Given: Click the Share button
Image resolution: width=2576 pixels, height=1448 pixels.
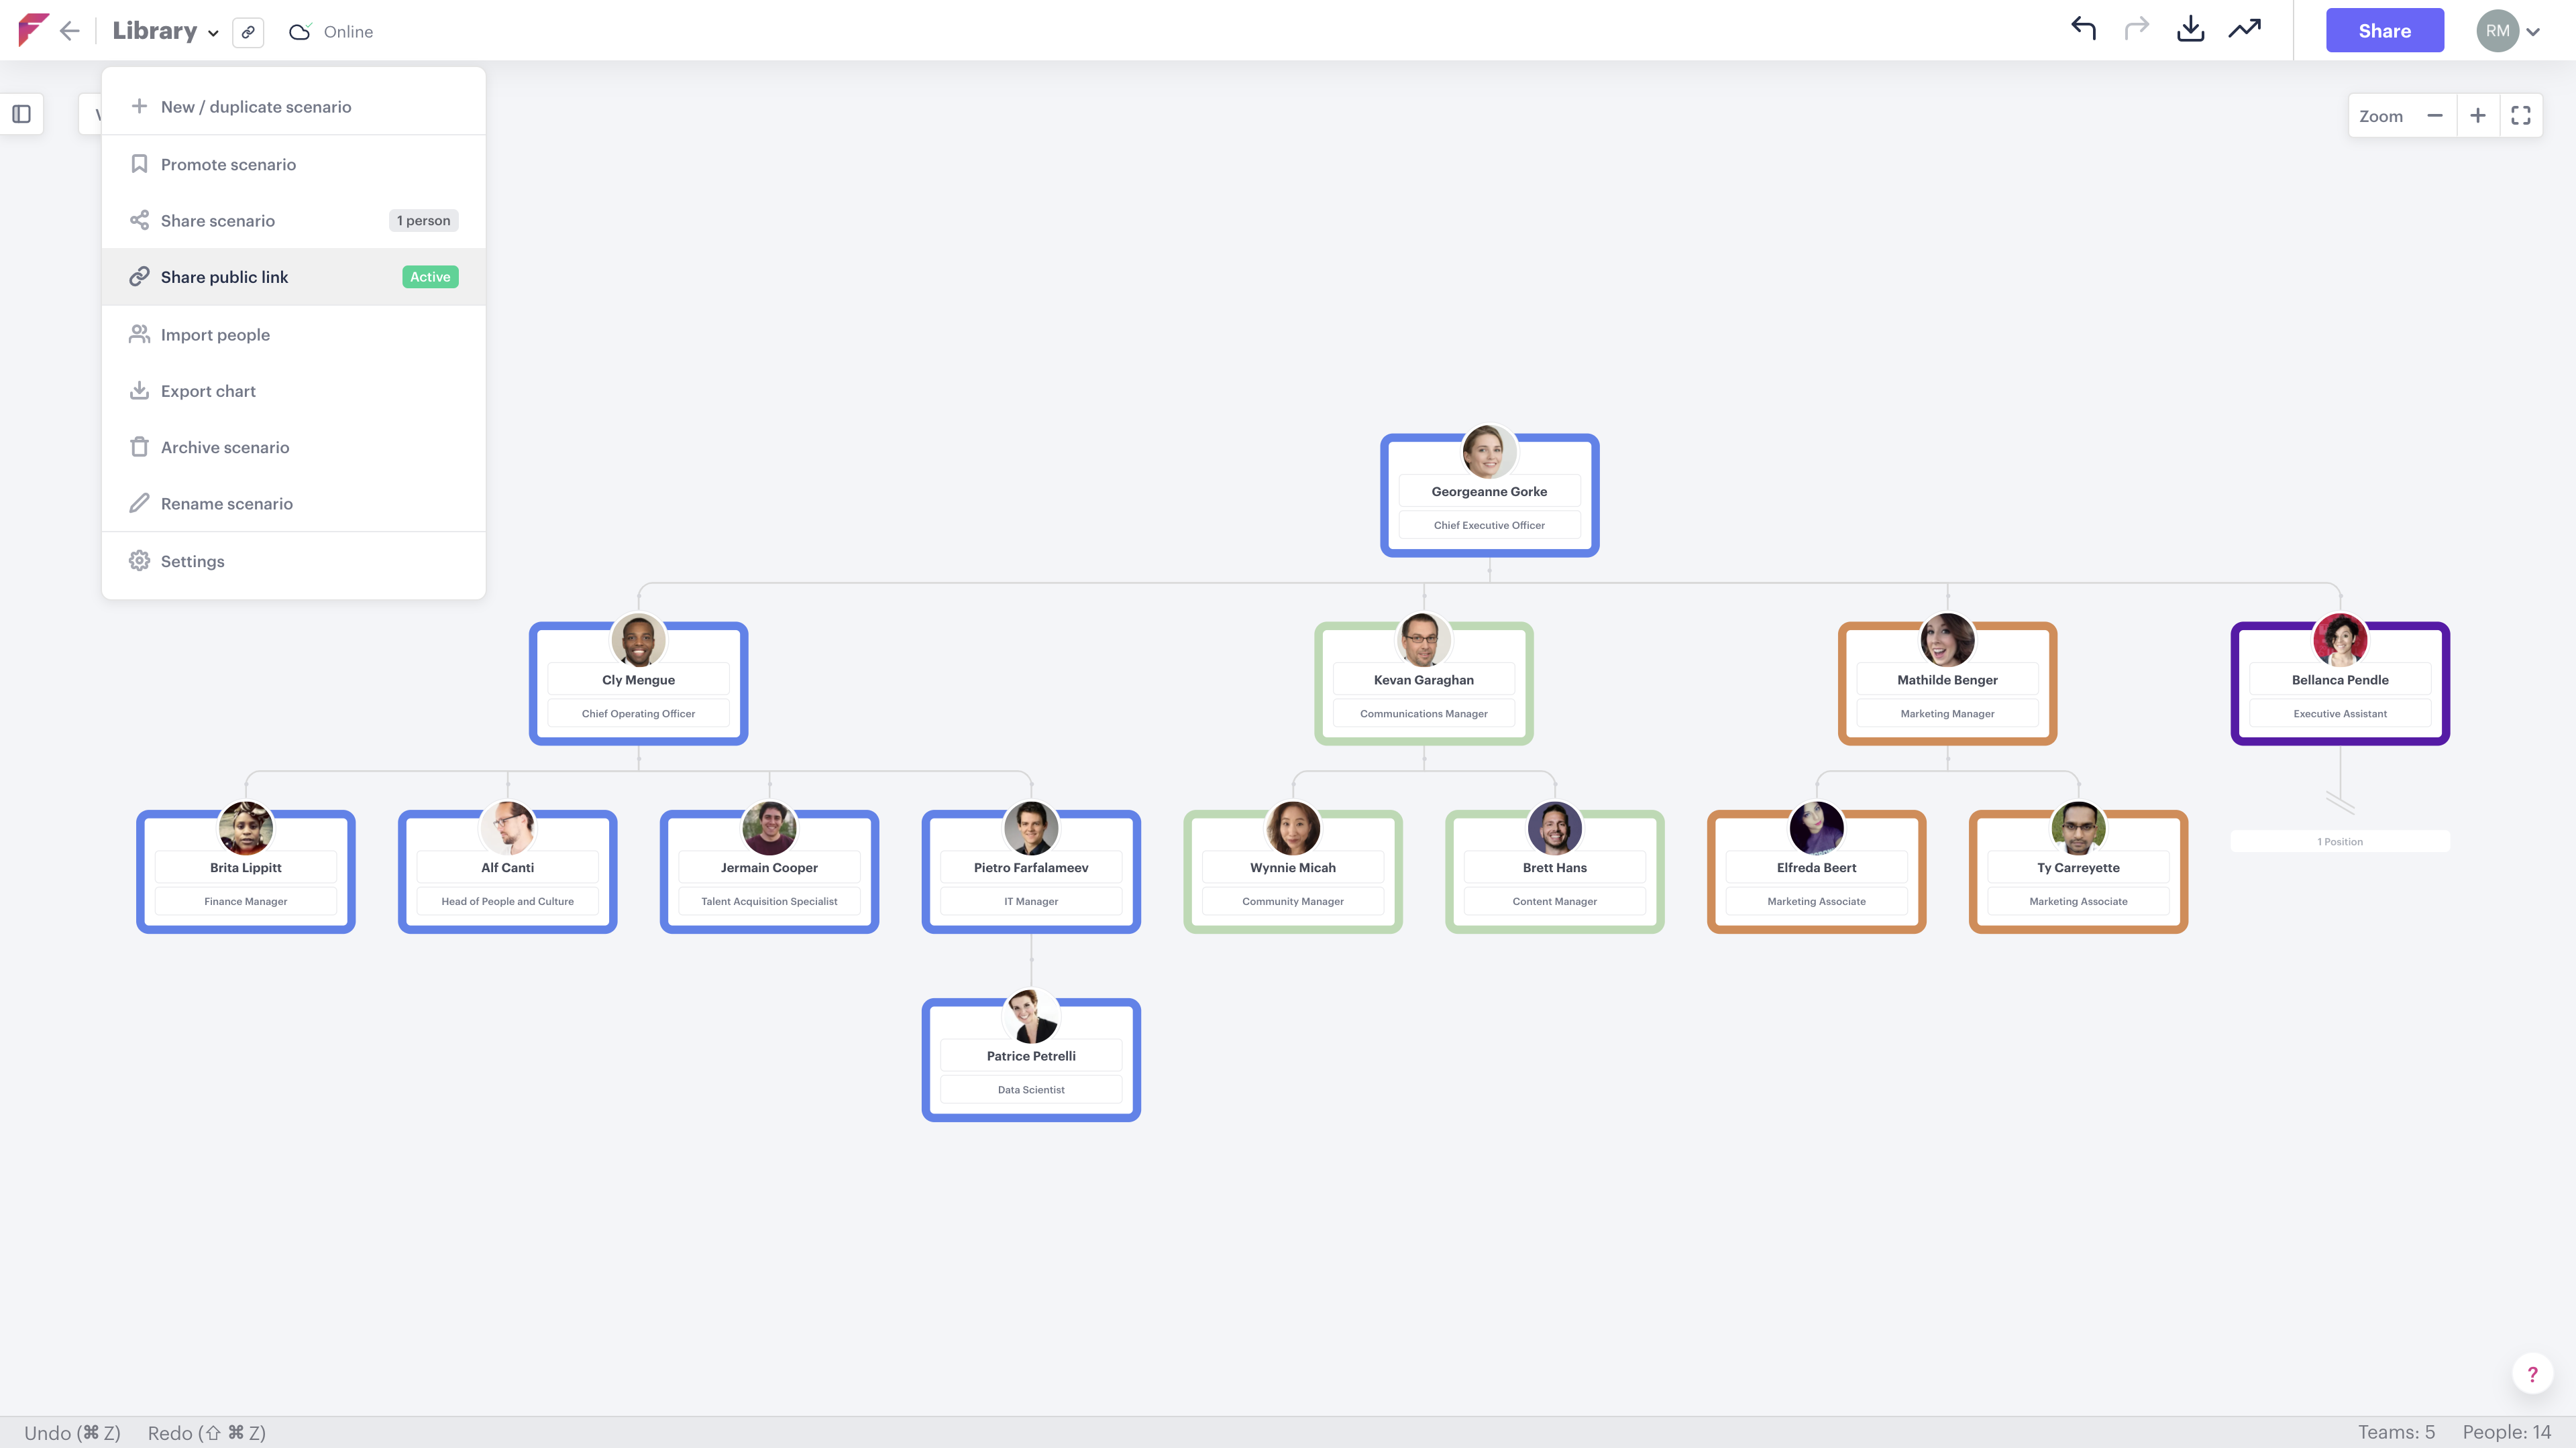Looking at the screenshot, I should tap(2384, 30).
